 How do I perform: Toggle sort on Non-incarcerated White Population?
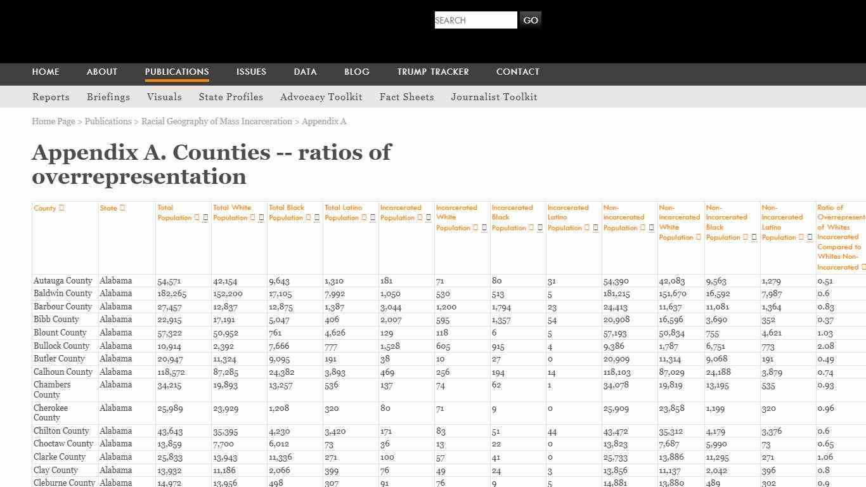coord(697,237)
